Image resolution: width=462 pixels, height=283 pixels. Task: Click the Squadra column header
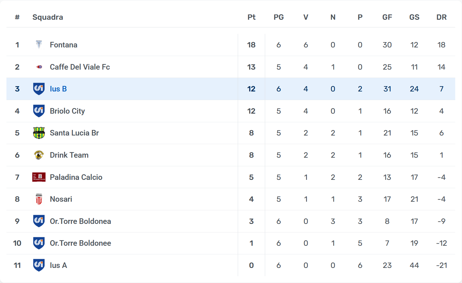(x=48, y=17)
